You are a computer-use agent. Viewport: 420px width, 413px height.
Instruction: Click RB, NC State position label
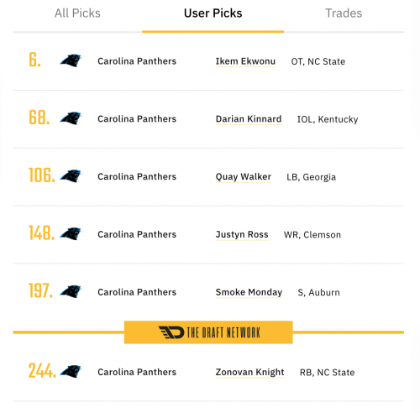coord(327,373)
